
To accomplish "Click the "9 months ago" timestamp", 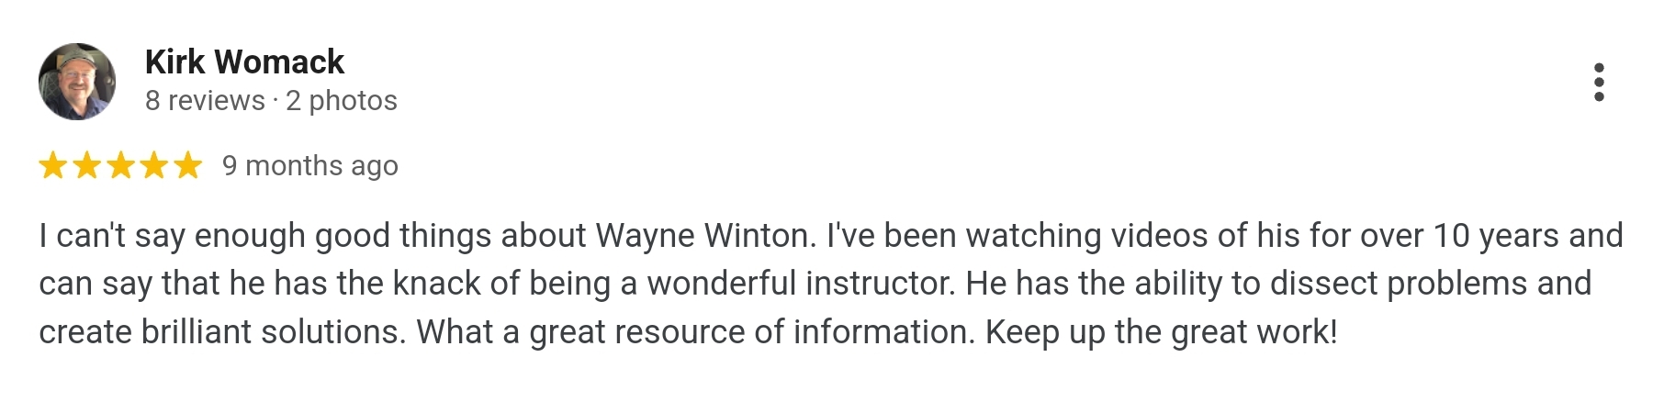I will coord(310,165).
